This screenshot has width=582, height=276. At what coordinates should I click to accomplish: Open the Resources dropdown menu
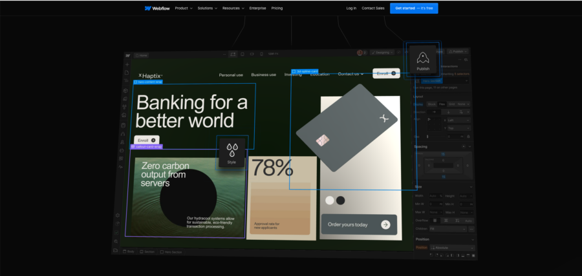coord(233,8)
